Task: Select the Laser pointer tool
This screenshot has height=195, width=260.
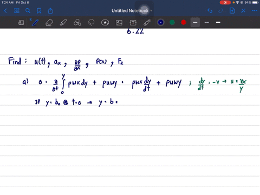Action: (x=147, y=23)
